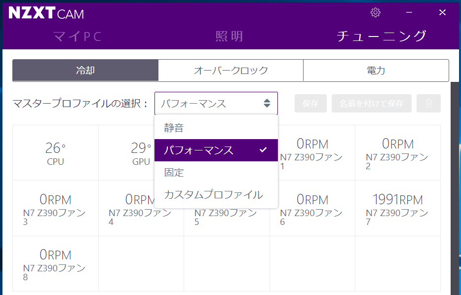Click the vertical scrollbar on the right
The image size is (461, 295).
click(455, 188)
